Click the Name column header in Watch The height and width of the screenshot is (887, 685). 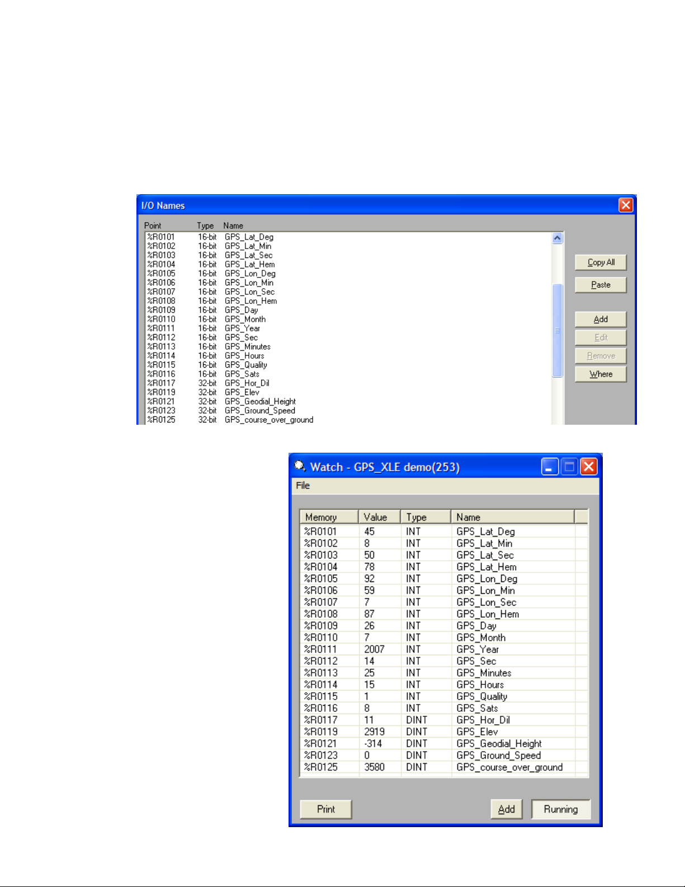[x=513, y=517]
